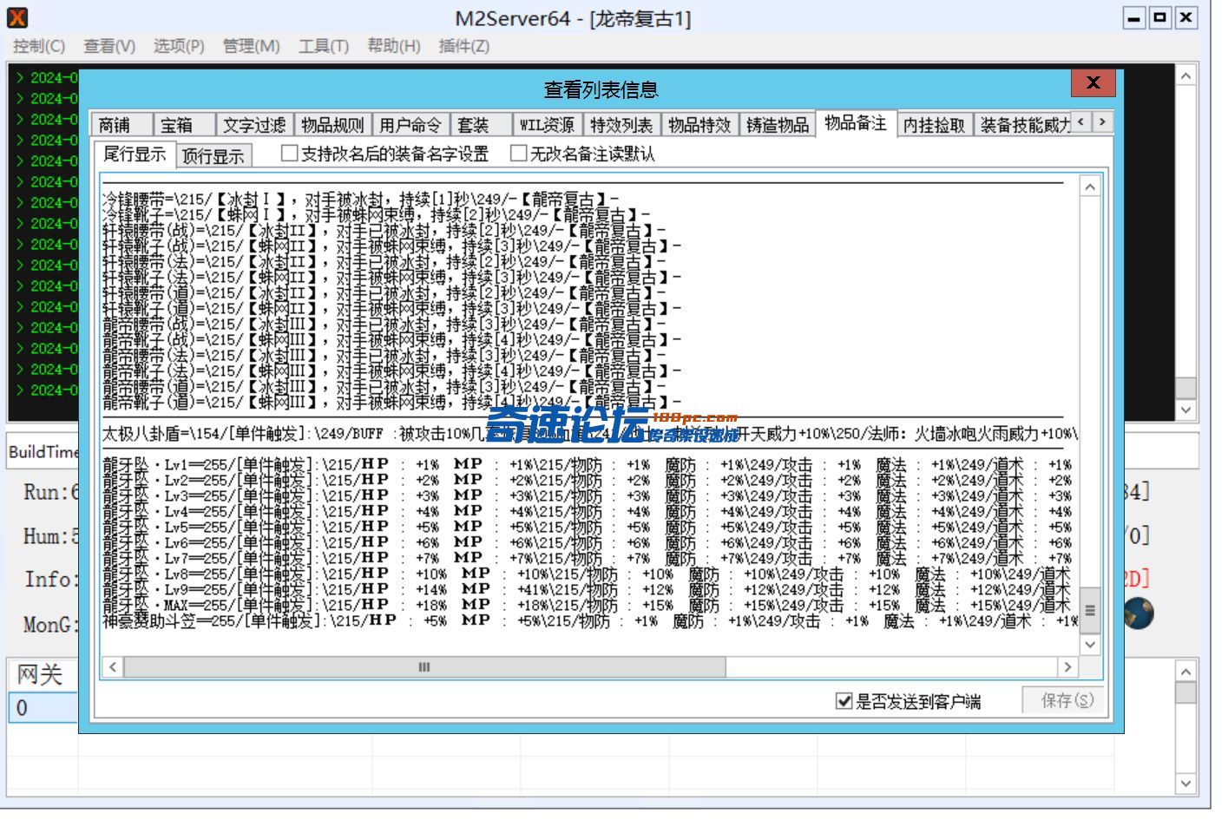Click the M2Server64 app icon in title bar
Viewport: 1228px width, 833px height.
point(17,17)
